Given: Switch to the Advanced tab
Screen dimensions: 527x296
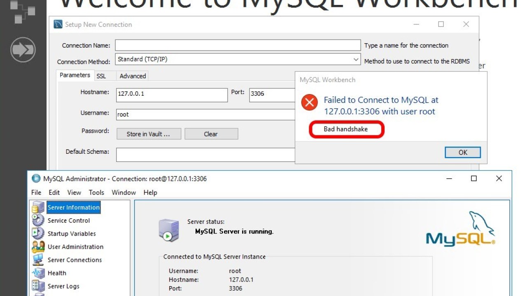Looking at the screenshot, I should tap(133, 76).
